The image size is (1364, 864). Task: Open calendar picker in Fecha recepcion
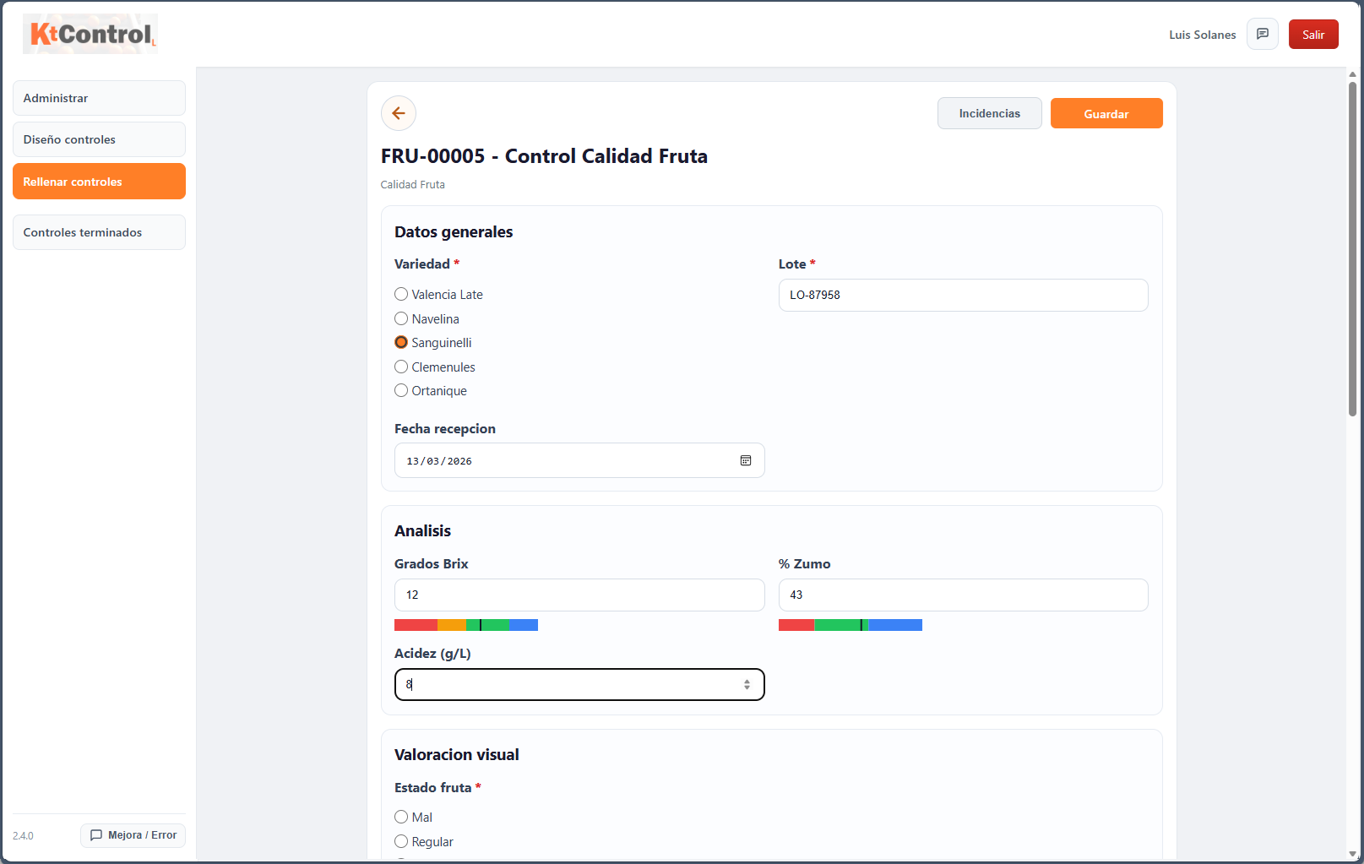point(746,460)
